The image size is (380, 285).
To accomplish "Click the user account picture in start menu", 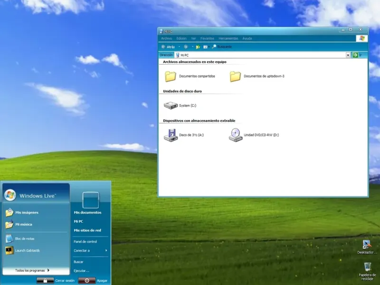I will point(91,200).
